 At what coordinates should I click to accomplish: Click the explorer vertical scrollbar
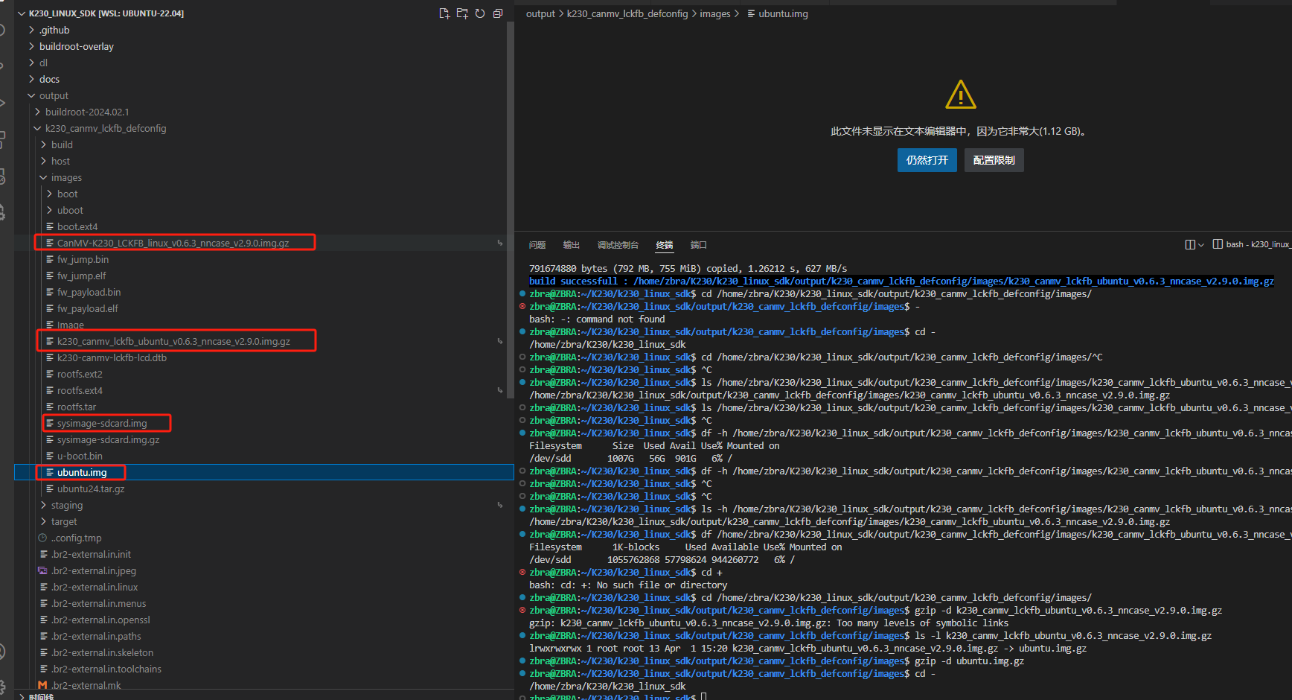point(510,209)
